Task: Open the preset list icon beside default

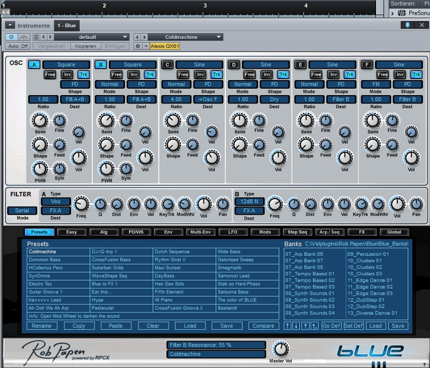Action: pyautogui.click(x=36, y=37)
